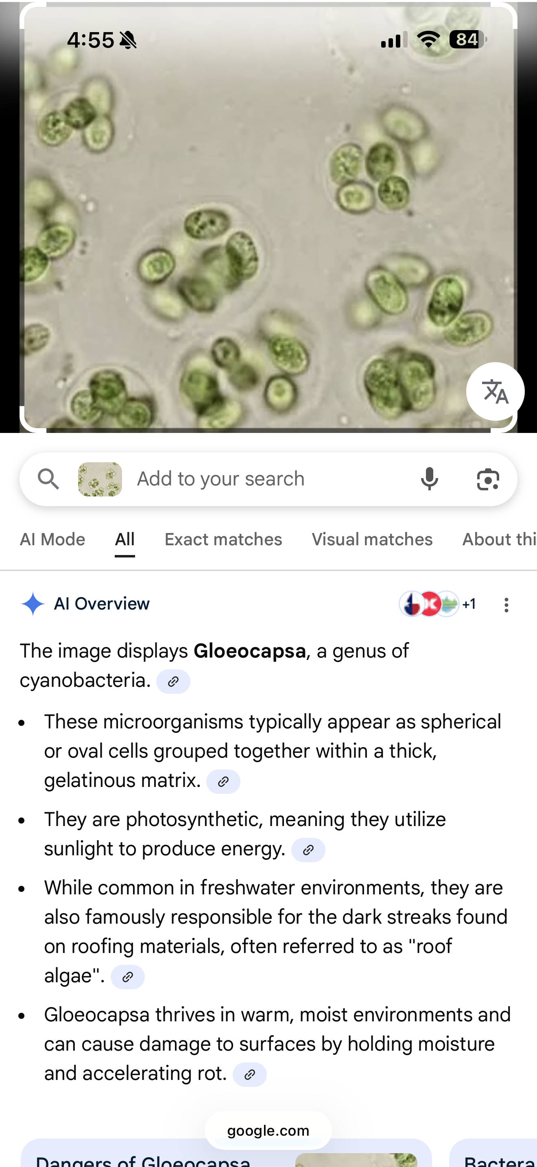Open Google Lens camera search icon
The height and width of the screenshot is (1167, 537).
[x=488, y=479]
